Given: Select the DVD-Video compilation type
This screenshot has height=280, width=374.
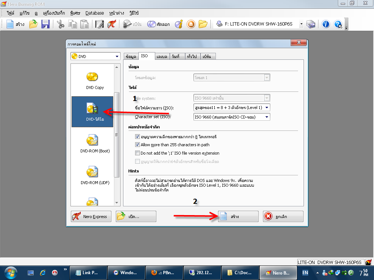Looking at the screenshot, I should coord(92,112).
